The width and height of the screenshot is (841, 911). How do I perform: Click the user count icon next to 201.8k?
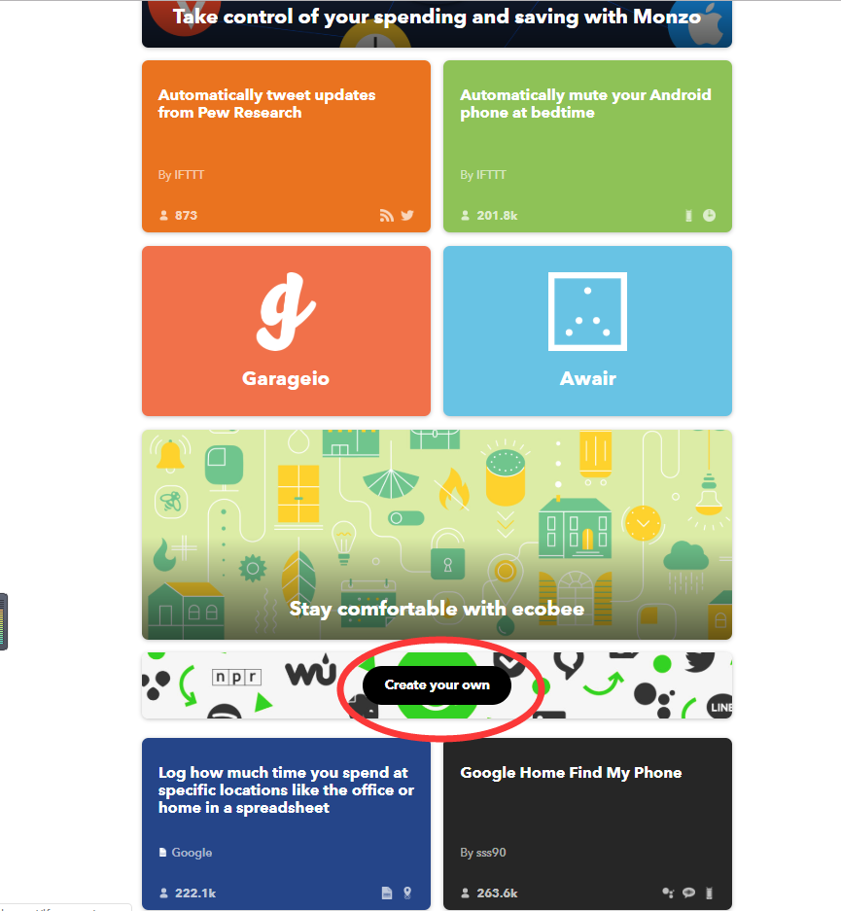click(x=465, y=216)
